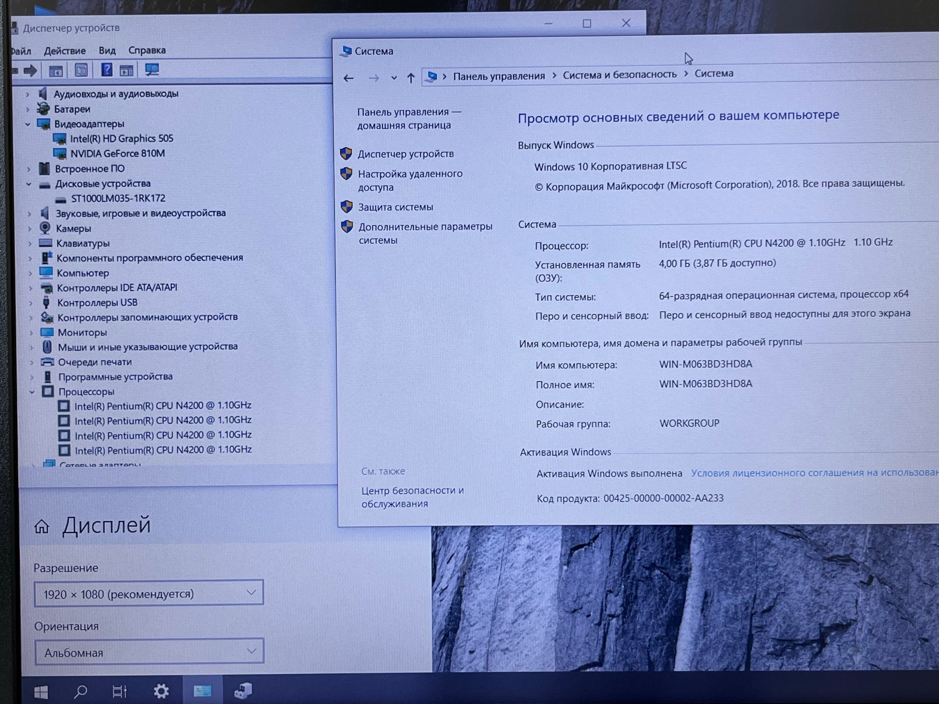Open the Windows Start menu

coord(41,692)
